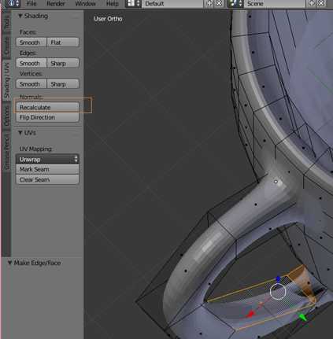Add a new scene with plus icon
The height and width of the screenshot is (339, 333).
pyautogui.click(x=311, y=3)
